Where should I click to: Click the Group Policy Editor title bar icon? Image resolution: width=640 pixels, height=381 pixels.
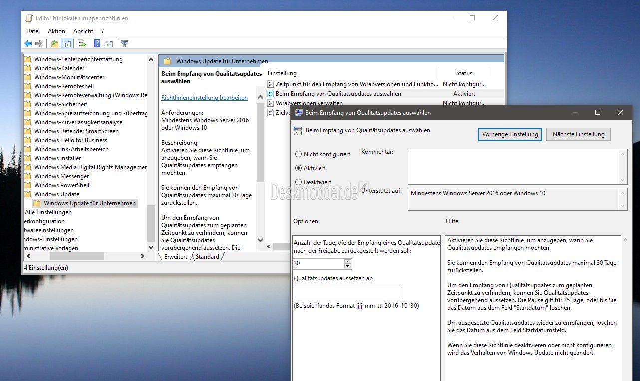tap(29, 18)
